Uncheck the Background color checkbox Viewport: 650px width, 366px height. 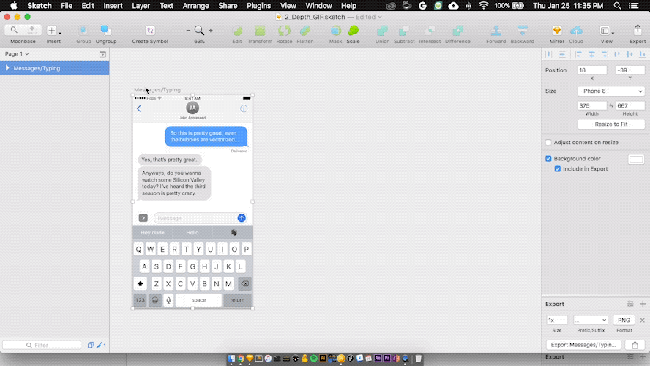pyautogui.click(x=549, y=159)
